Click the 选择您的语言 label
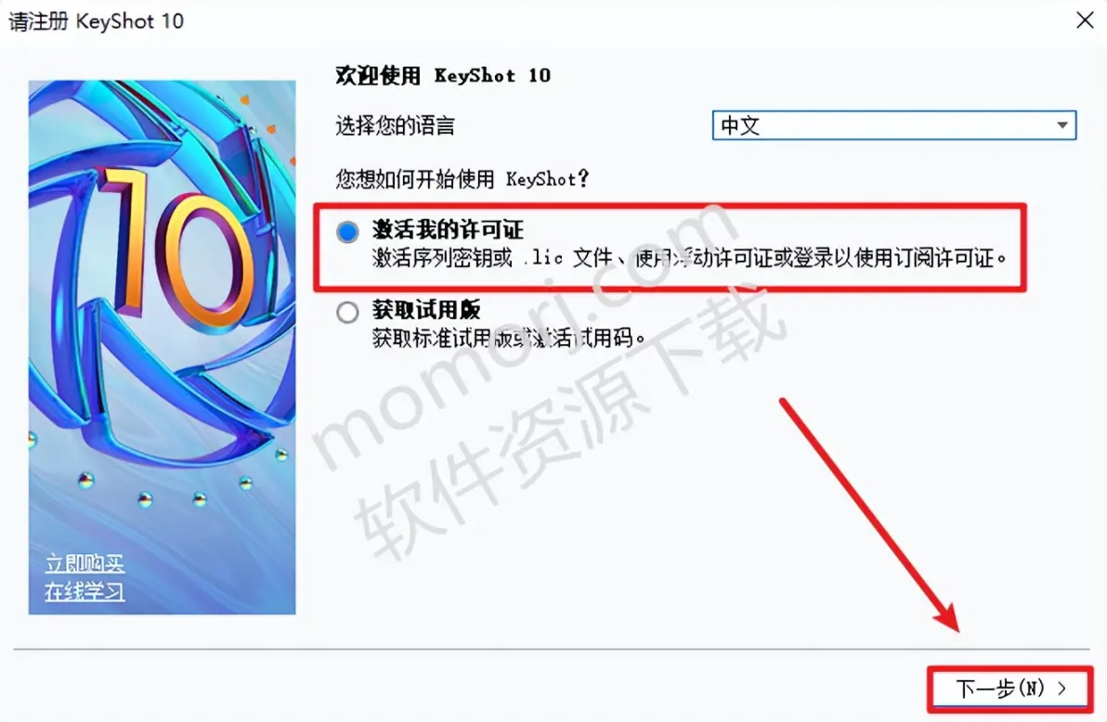Viewport: 1107px width, 722px height. tap(395, 125)
